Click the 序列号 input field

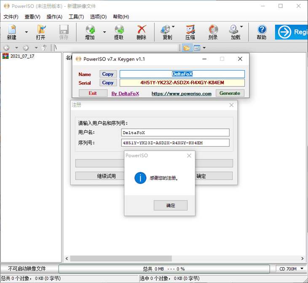tap(175, 143)
